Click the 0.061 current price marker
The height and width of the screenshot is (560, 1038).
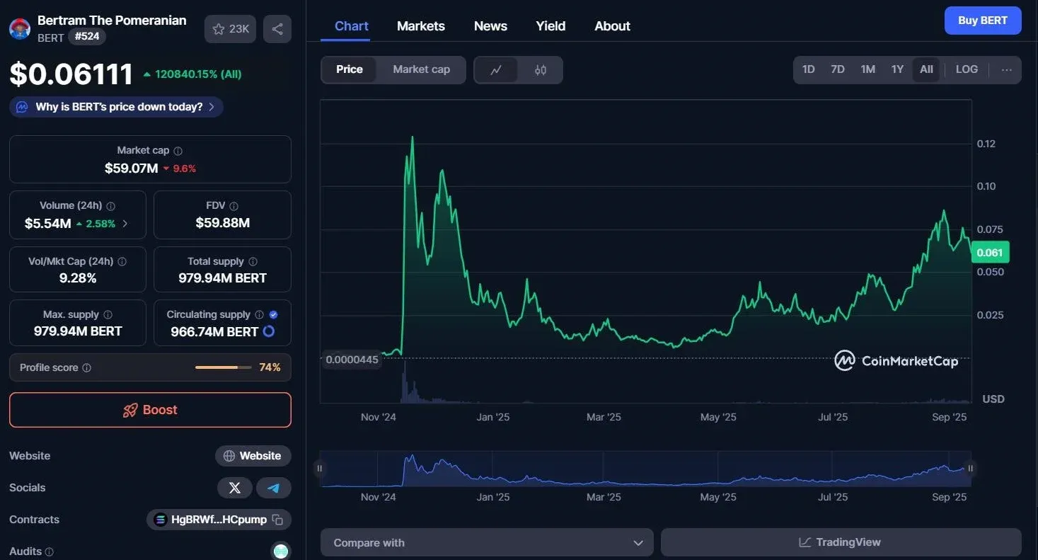pyautogui.click(x=989, y=253)
